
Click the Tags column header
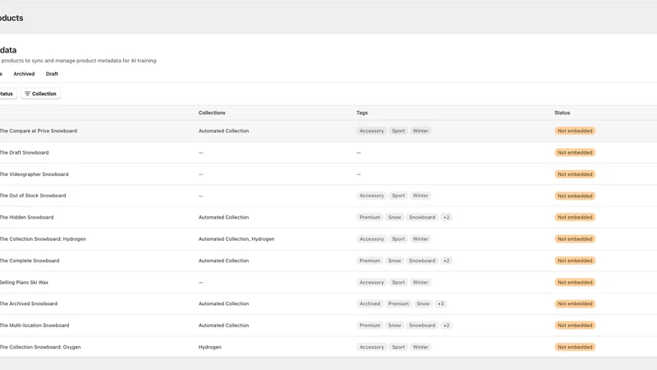(x=362, y=113)
